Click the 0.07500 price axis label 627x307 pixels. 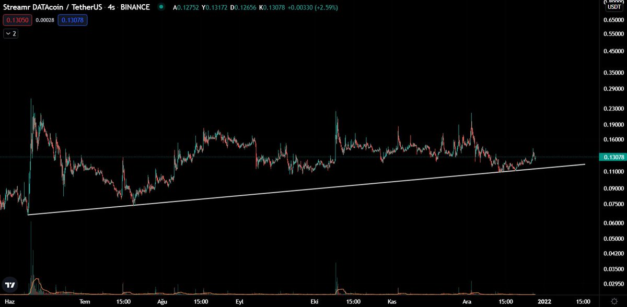point(613,205)
